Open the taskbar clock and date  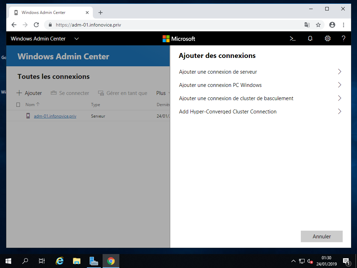tap(327, 261)
